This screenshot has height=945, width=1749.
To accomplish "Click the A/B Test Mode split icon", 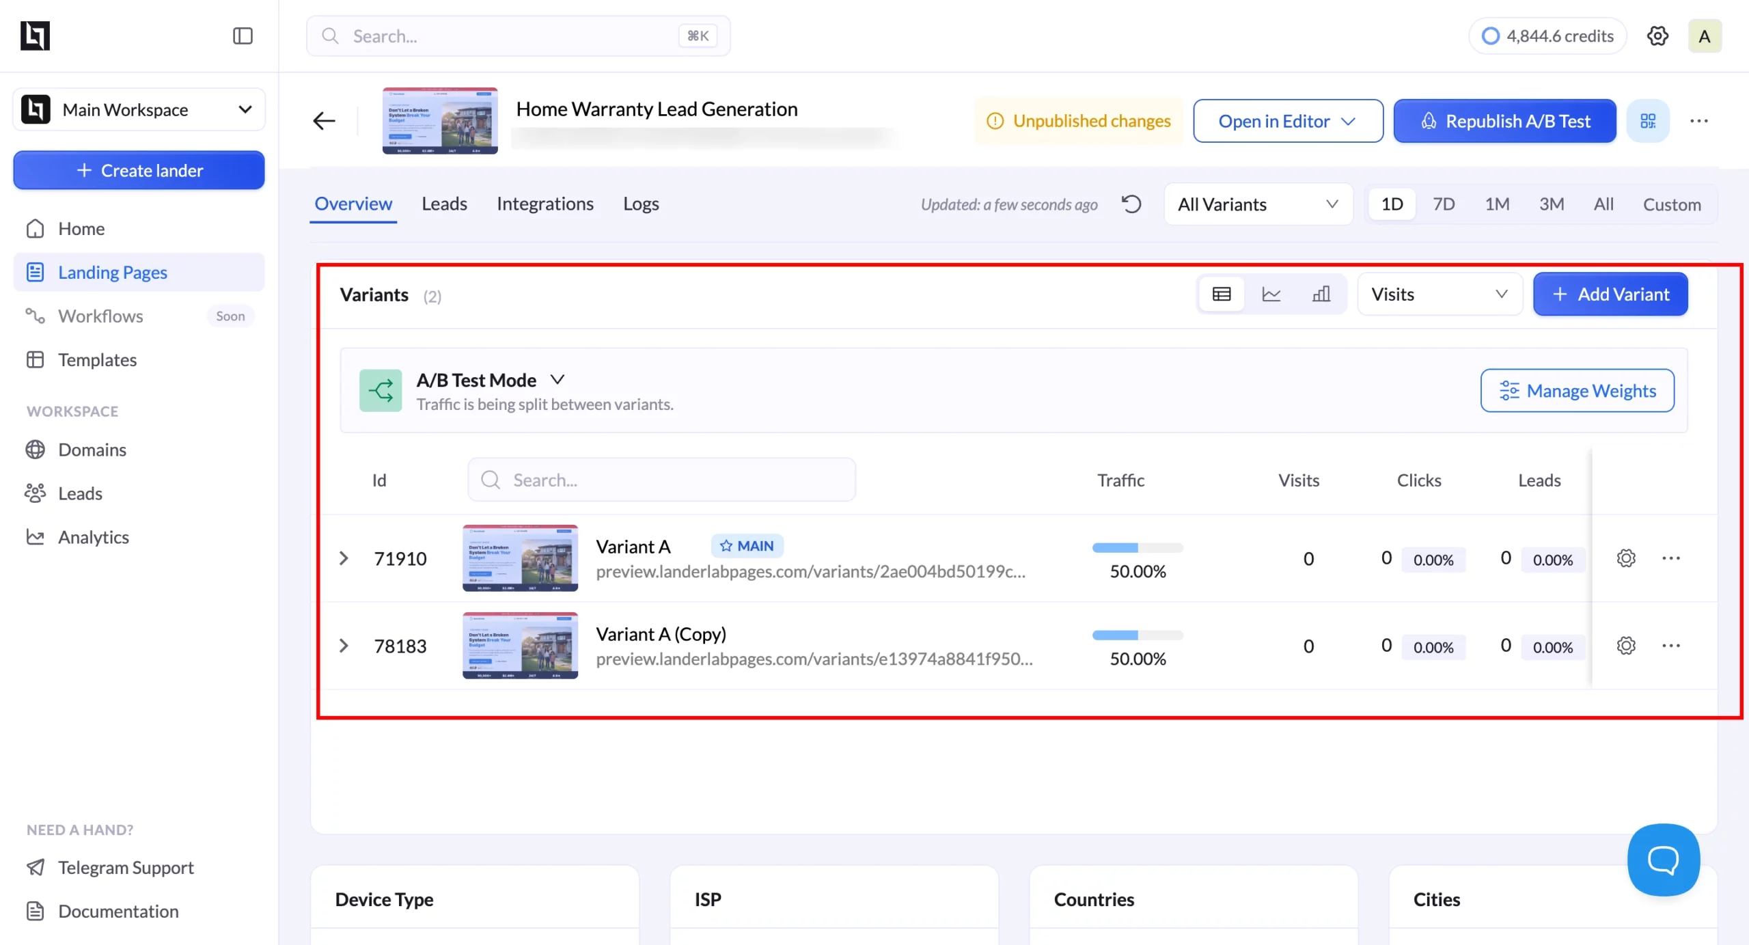I will coord(381,390).
